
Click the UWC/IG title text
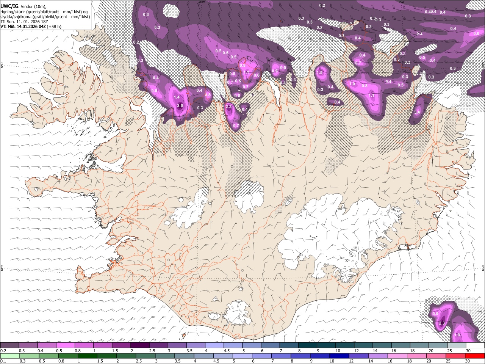[x=9, y=6]
